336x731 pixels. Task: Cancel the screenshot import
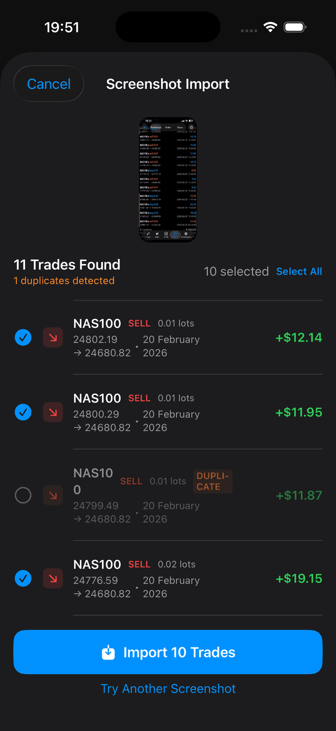coord(49,84)
